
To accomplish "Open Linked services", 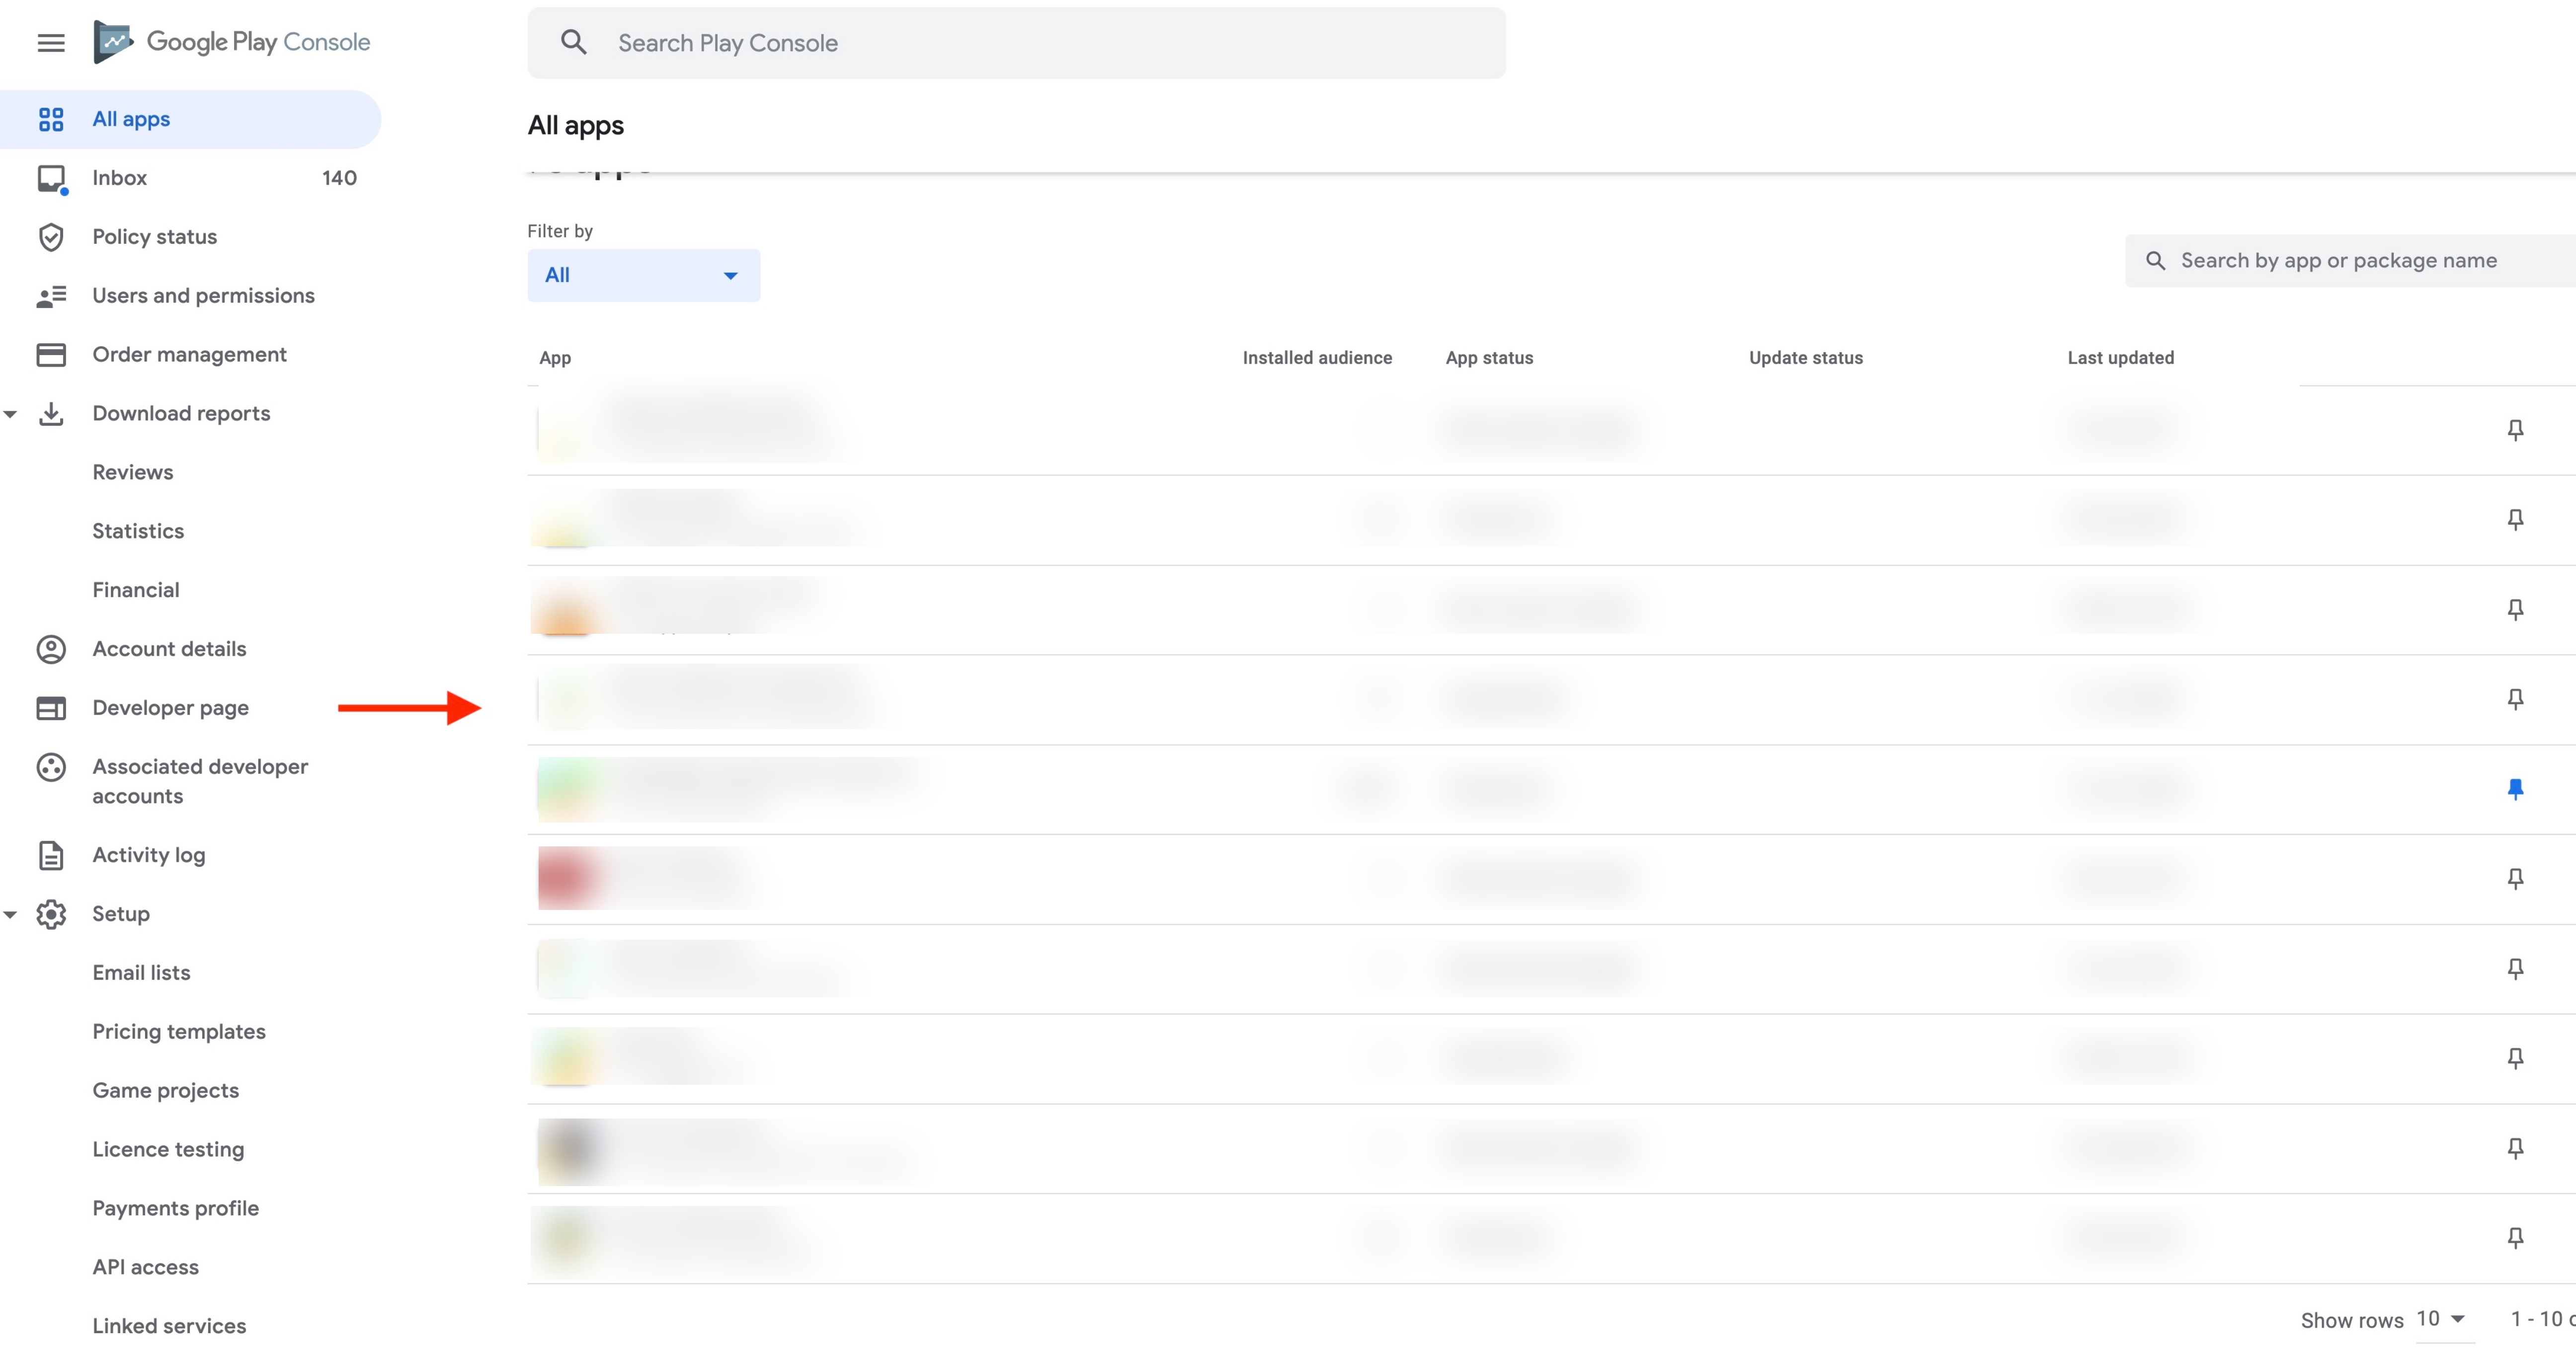I will coord(169,1327).
